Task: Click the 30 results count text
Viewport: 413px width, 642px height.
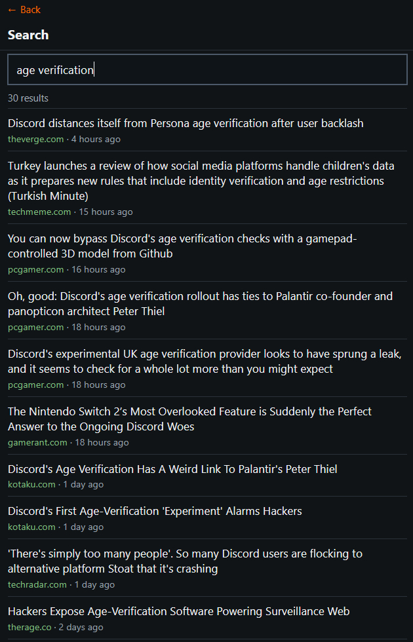Action: (x=28, y=98)
